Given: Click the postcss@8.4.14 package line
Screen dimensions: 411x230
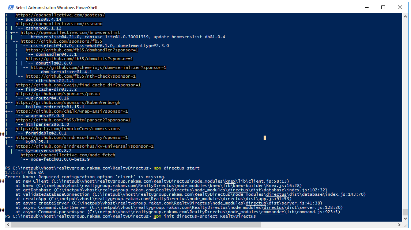Looking at the screenshot, I should (x=43, y=19).
